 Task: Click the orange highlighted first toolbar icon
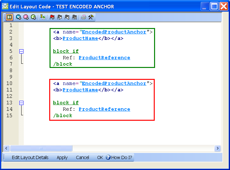9,17
